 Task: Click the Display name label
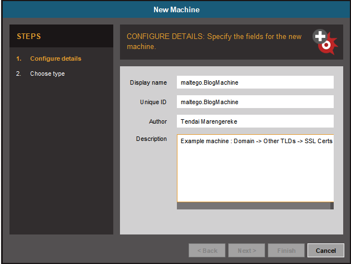coord(148,82)
